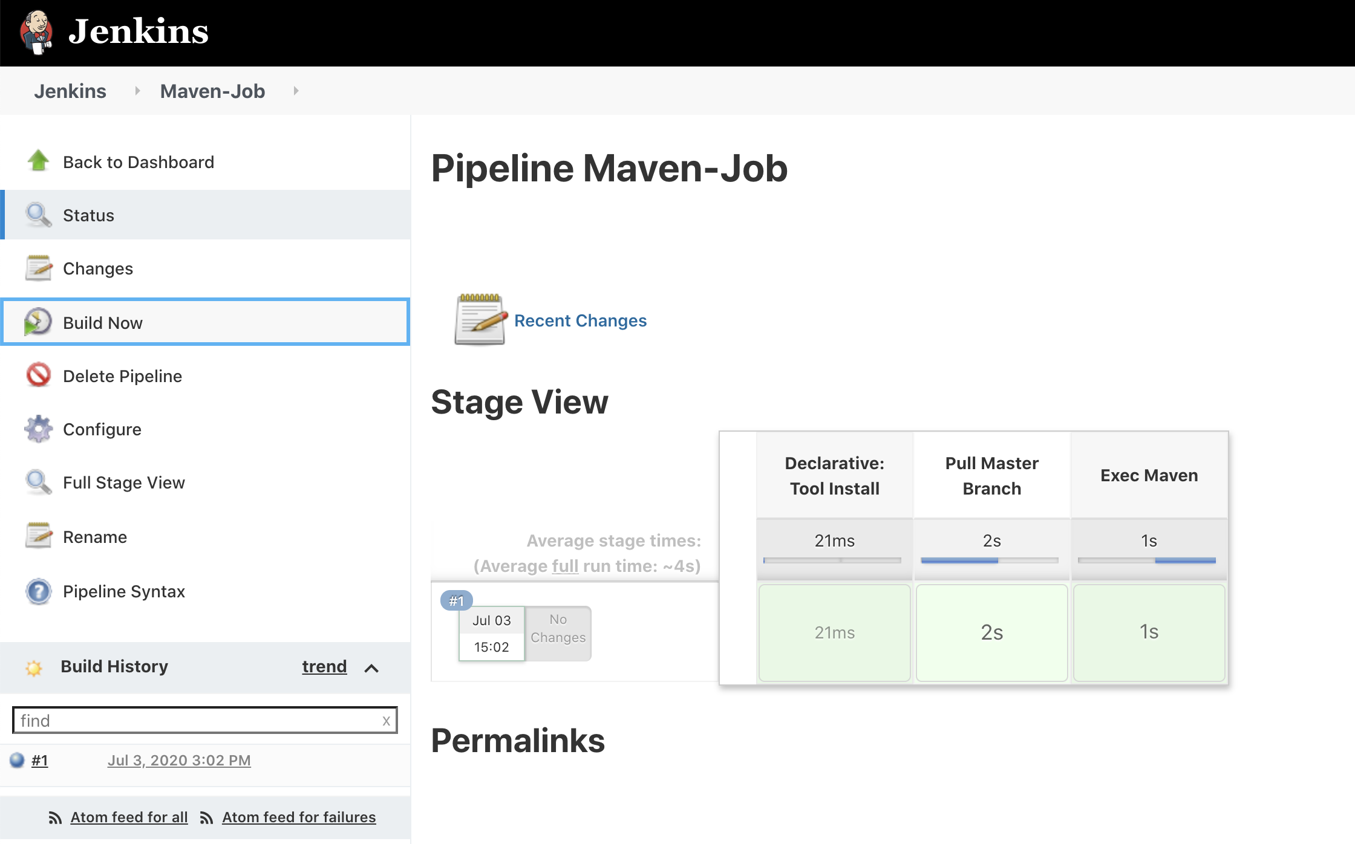Screen dimensions: 1355x844
Task: Click the Build Now icon
Action: click(38, 322)
